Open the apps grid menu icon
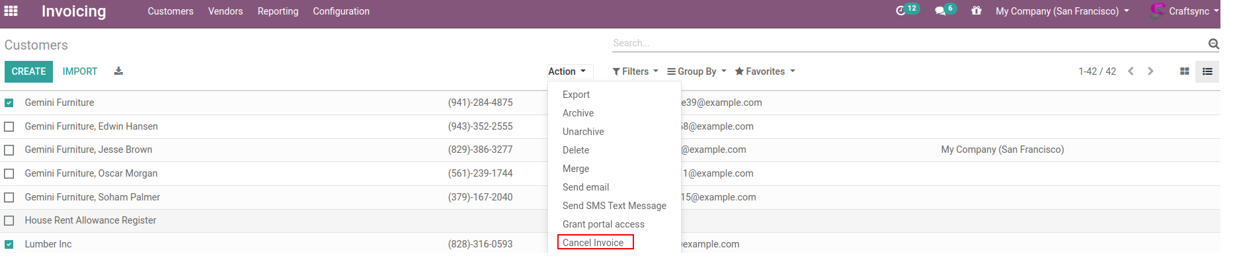Screen dimensions: 1235x258 pos(11,11)
